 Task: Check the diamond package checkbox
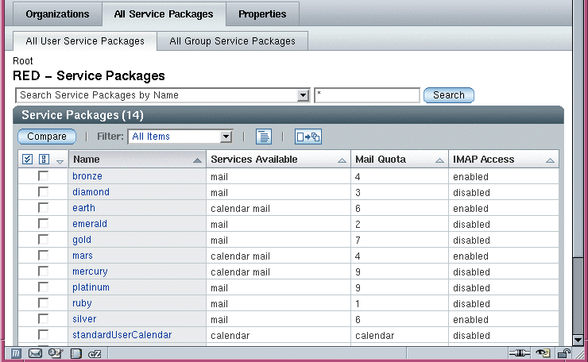[x=43, y=192]
